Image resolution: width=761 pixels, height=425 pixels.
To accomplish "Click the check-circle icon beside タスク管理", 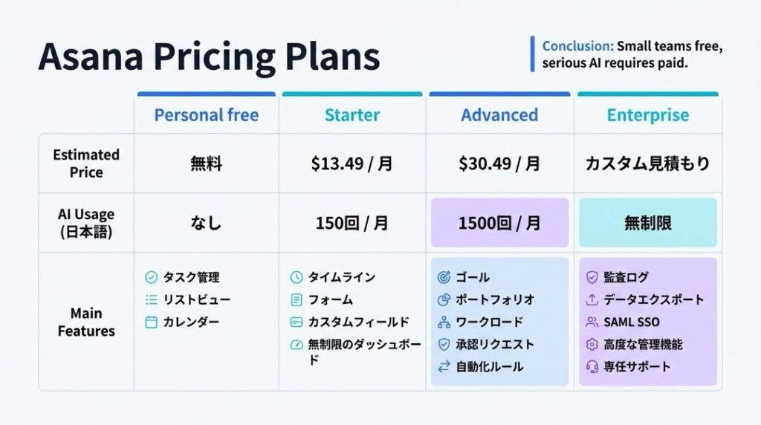I will (151, 278).
